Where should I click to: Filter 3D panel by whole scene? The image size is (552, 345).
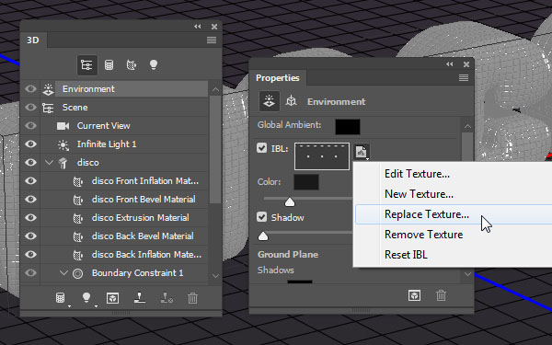click(87, 65)
